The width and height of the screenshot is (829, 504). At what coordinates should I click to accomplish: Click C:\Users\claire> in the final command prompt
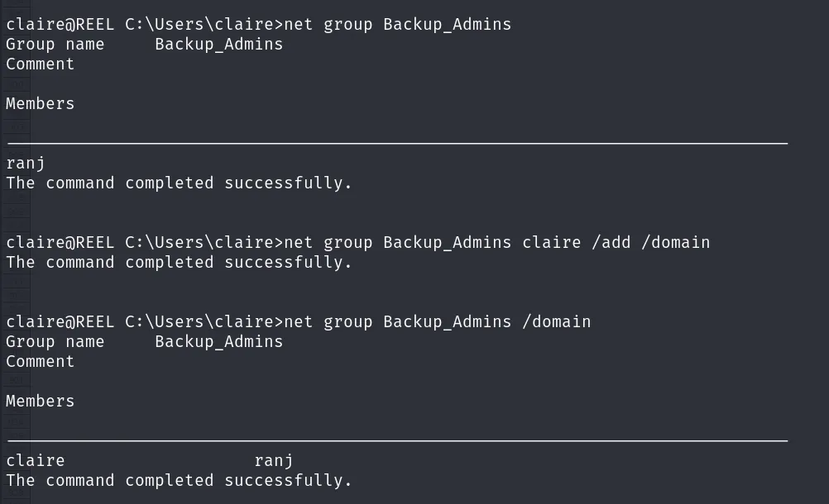204,322
